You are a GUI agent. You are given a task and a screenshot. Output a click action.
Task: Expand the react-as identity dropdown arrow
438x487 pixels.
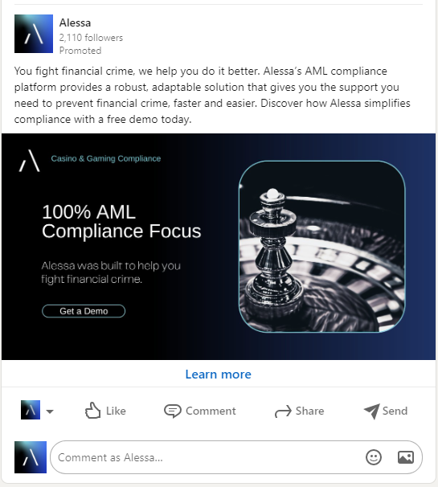pyautogui.click(x=50, y=411)
